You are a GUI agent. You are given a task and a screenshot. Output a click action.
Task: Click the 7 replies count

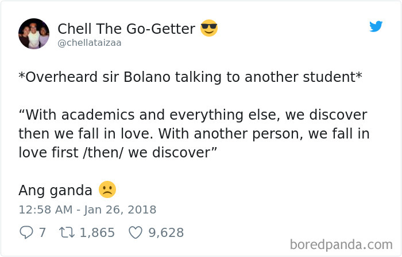(x=42, y=232)
